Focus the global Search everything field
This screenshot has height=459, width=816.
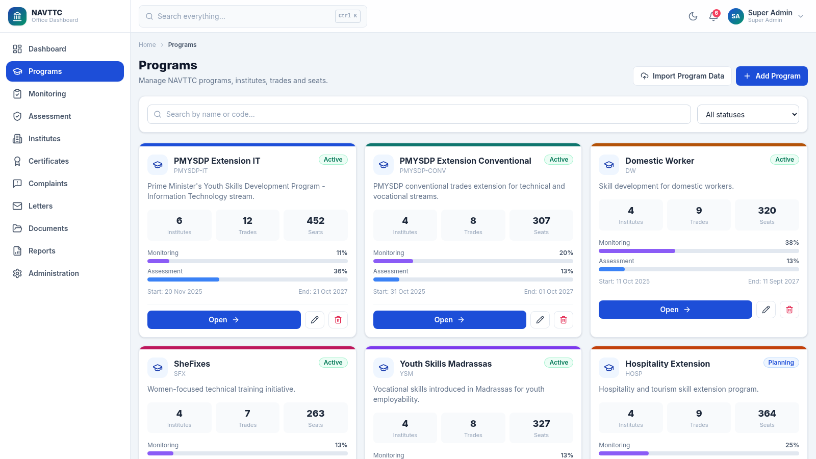coord(253,16)
